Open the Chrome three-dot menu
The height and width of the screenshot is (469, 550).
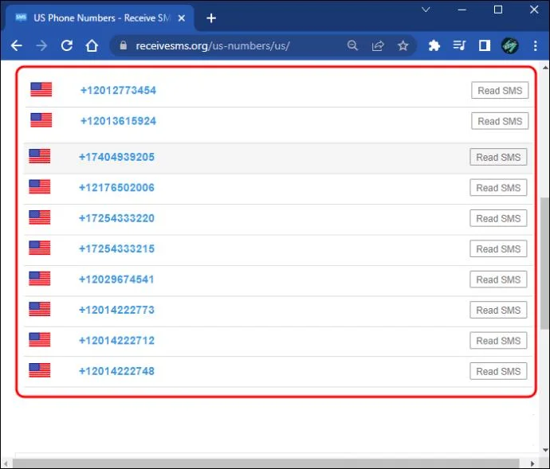536,45
